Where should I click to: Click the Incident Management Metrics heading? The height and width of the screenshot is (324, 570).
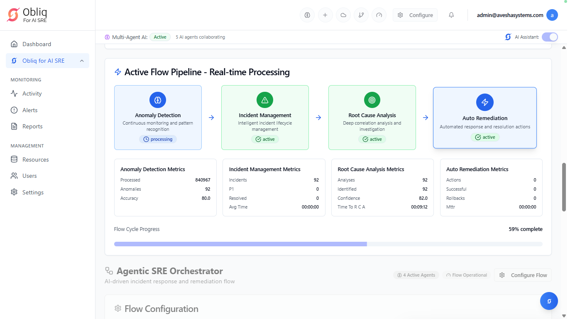point(265,169)
